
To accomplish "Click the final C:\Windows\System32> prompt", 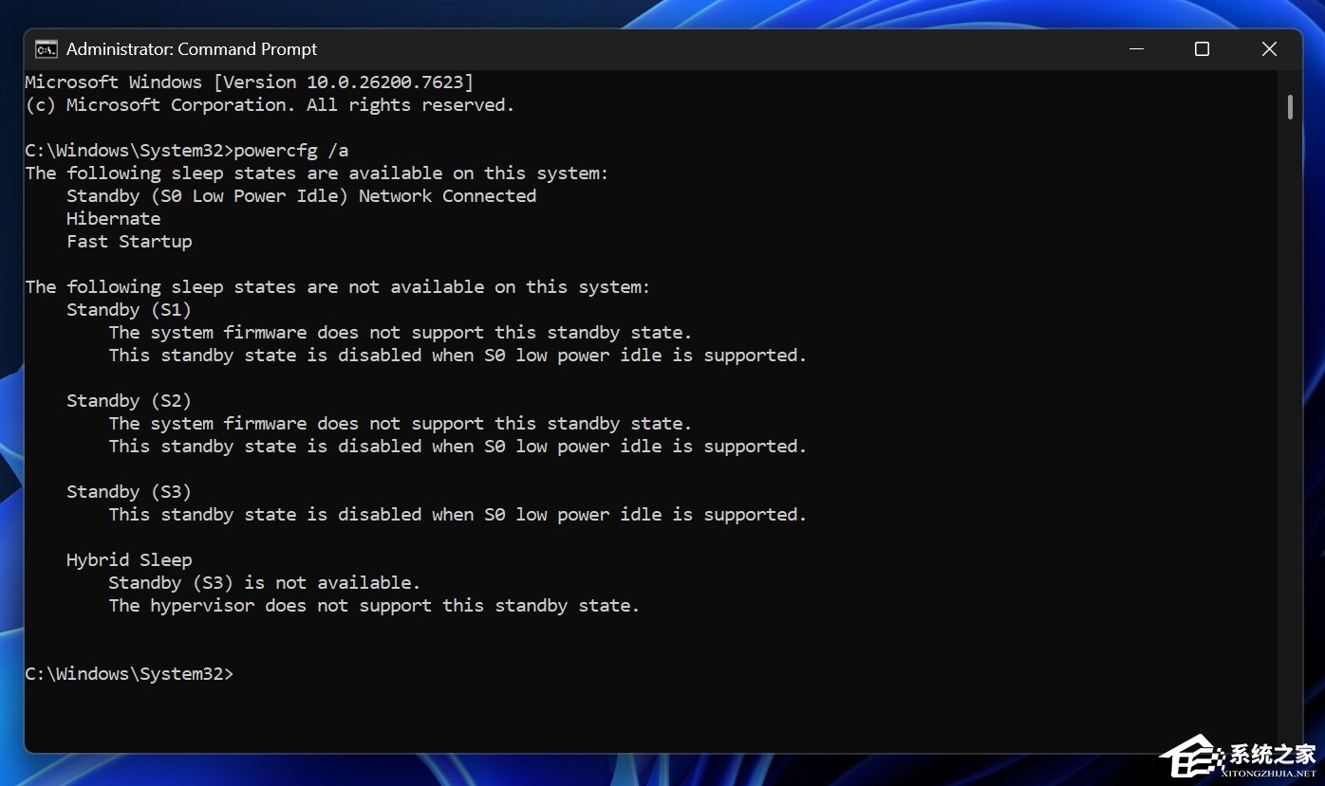I will tap(129, 674).
